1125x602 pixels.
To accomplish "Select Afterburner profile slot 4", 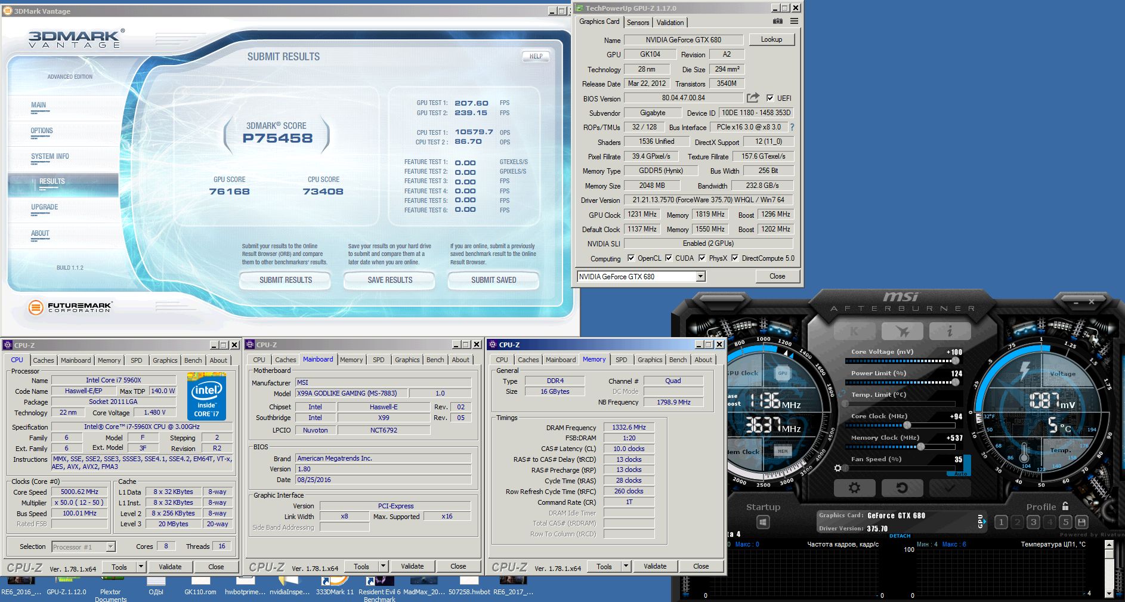I will coord(1049,522).
